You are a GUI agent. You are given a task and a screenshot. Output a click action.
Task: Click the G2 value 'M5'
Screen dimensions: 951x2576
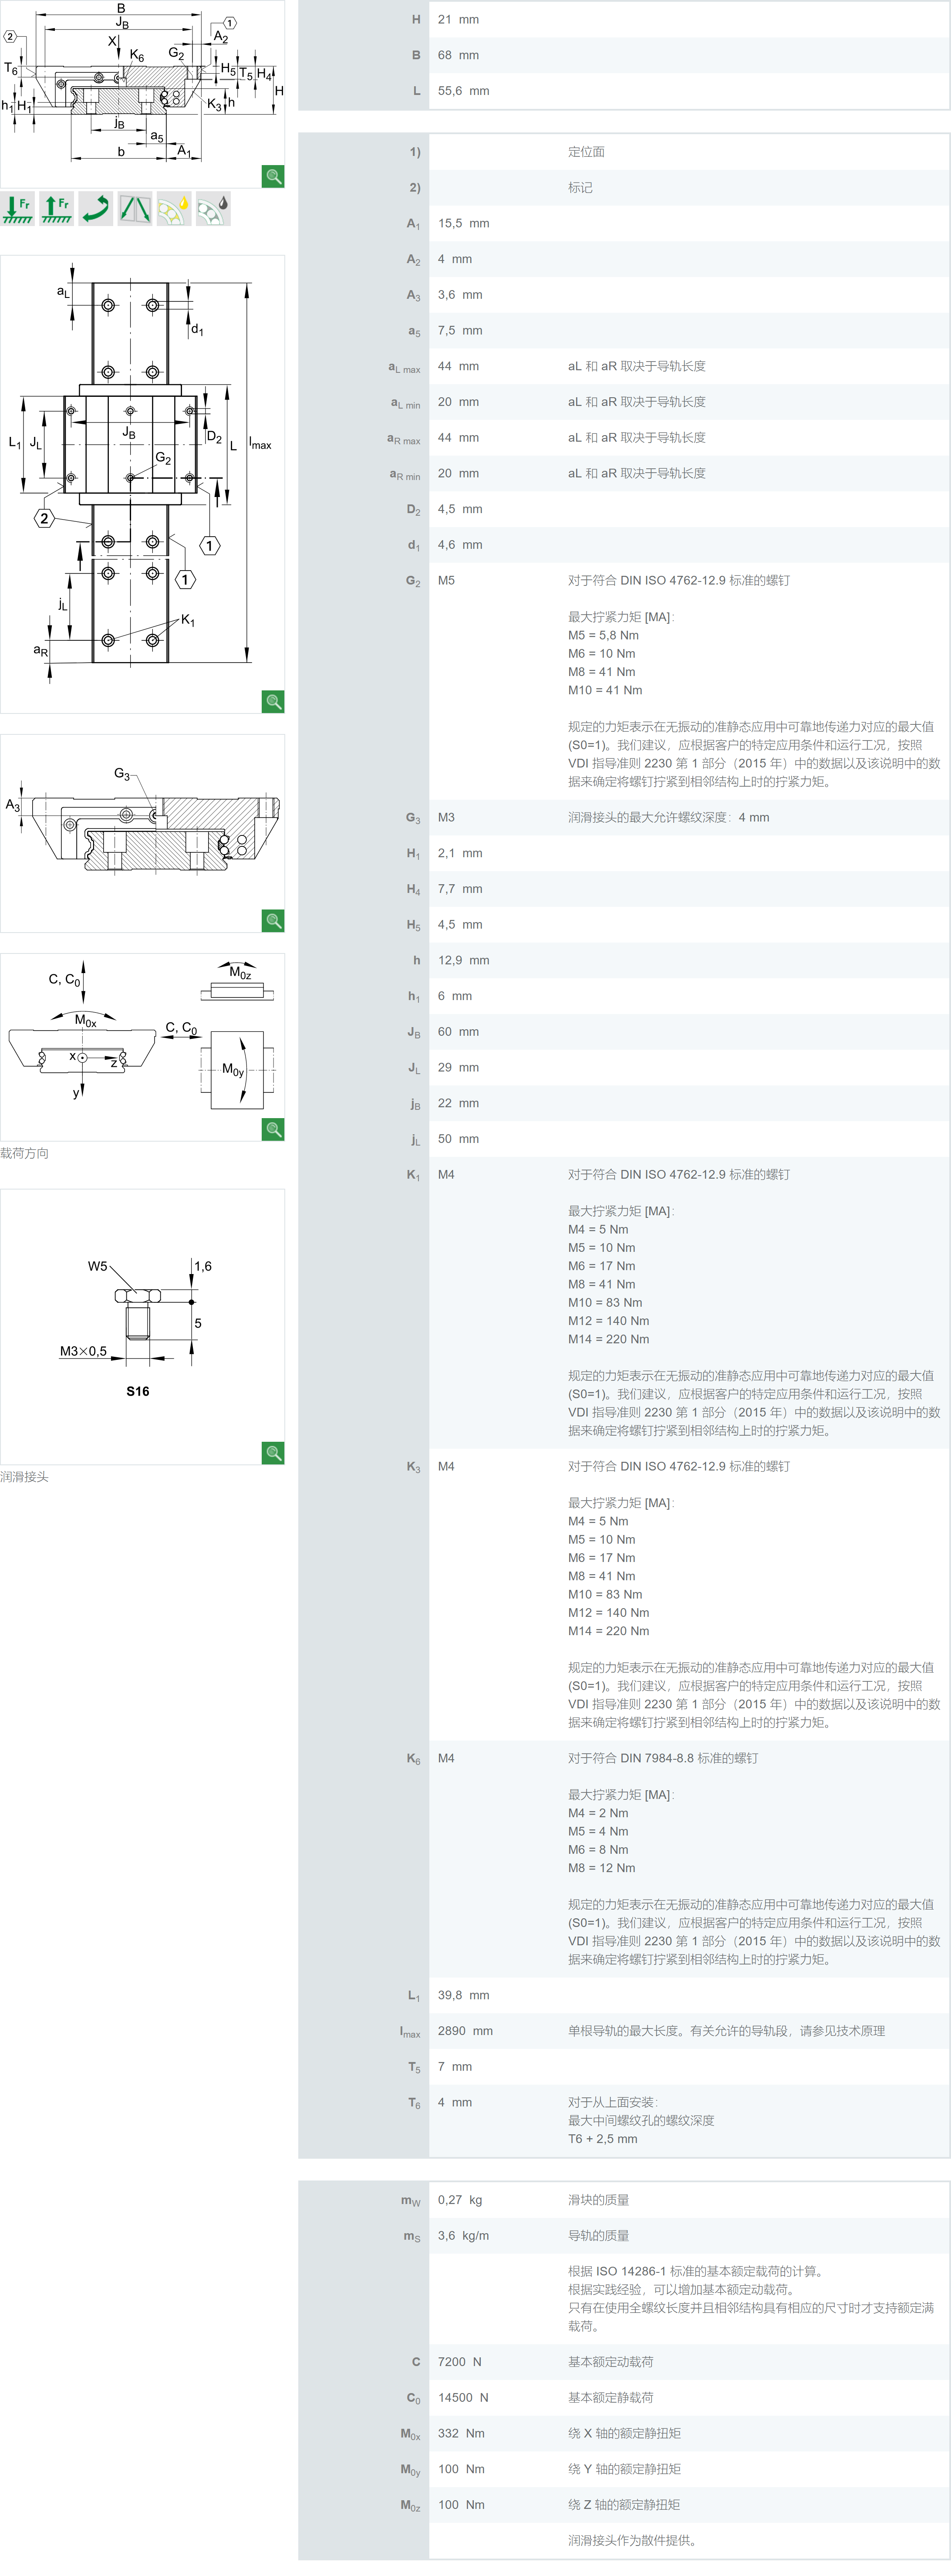(446, 580)
